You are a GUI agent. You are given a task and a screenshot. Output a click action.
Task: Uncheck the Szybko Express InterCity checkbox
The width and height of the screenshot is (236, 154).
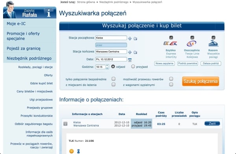(171, 37)
